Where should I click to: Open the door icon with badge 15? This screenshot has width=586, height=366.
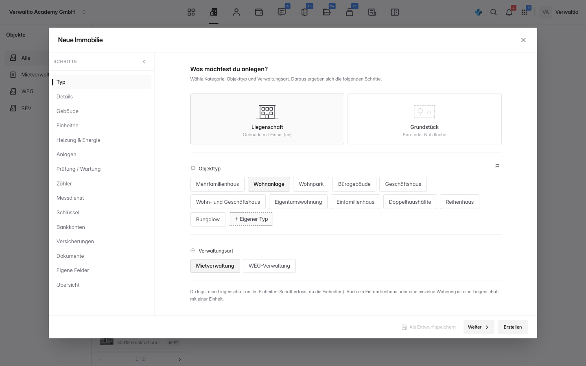point(304,12)
